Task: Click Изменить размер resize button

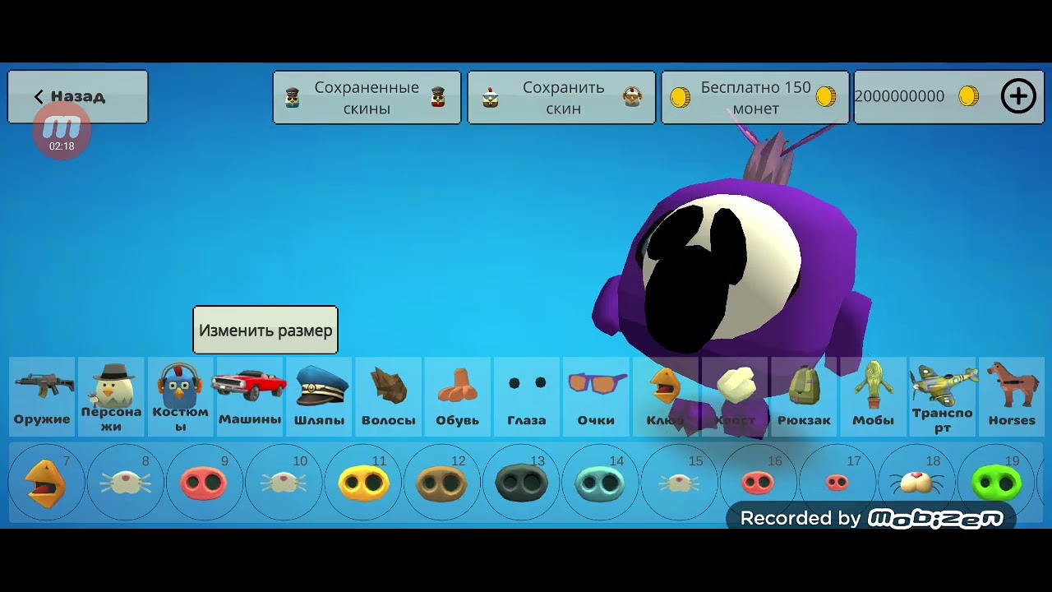Action: pyautogui.click(x=265, y=331)
